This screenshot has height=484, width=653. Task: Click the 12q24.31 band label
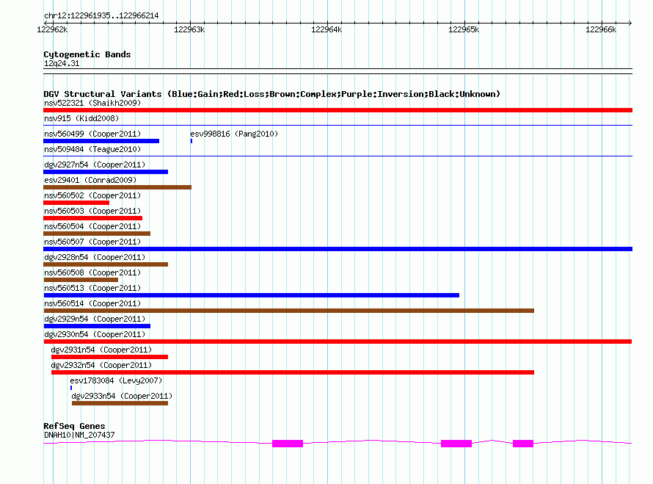(x=62, y=63)
